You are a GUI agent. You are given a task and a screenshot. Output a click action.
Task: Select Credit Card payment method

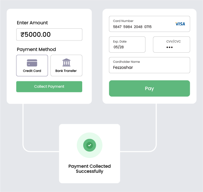pos(32,65)
